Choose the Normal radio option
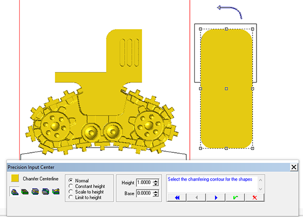Image resolution: width=303 pixels, height=217 pixels. click(x=79, y=181)
